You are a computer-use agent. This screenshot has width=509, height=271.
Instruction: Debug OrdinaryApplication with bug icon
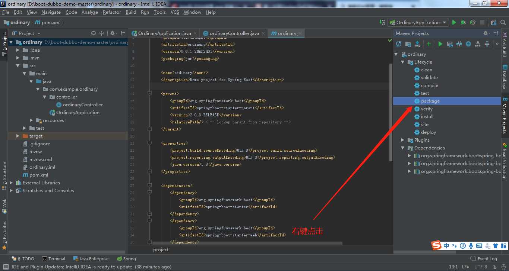coord(463,22)
